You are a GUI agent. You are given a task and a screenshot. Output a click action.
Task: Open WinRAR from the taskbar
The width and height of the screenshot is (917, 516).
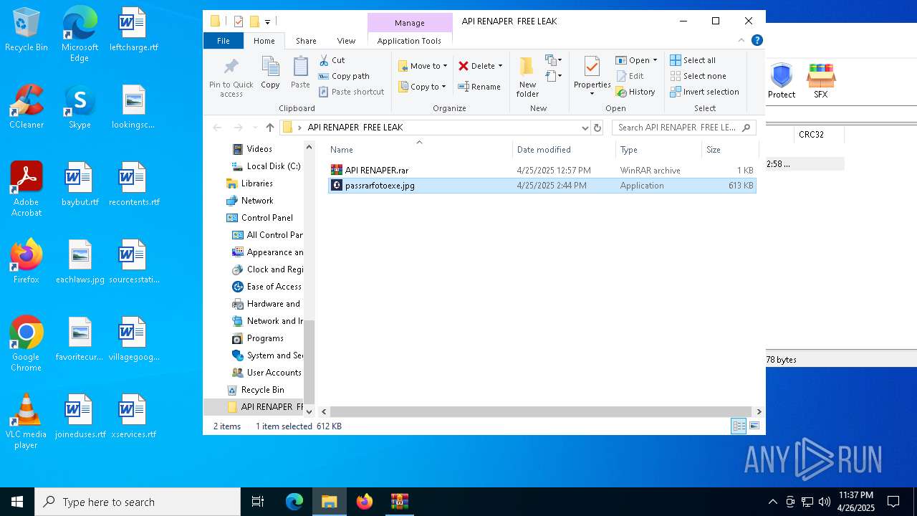point(399,502)
